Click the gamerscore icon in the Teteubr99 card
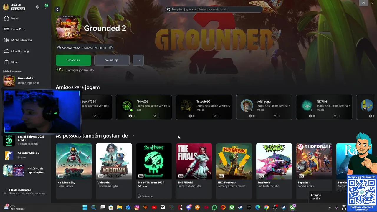 [x=190, y=116]
